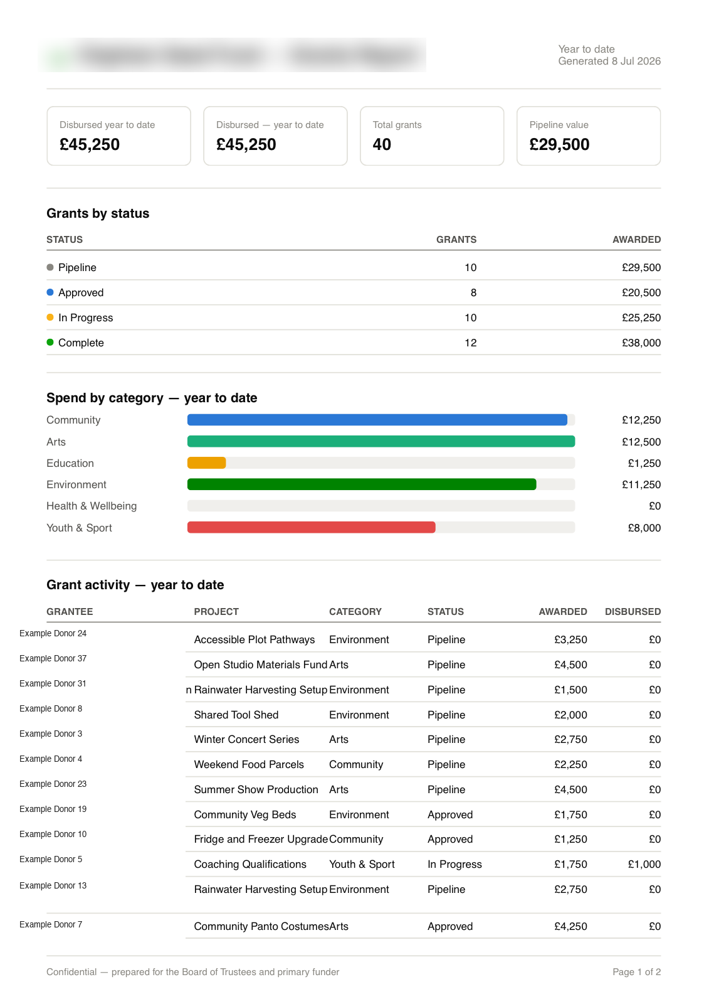
Task: Click the 'Grants by status' heading
Action: tap(98, 213)
